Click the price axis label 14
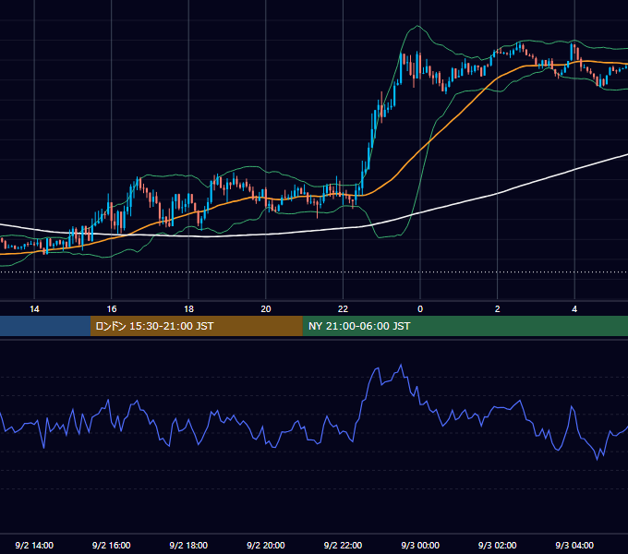Image resolution: width=628 pixels, height=554 pixels. pyautogui.click(x=34, y=309)
